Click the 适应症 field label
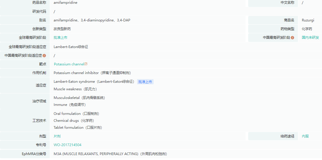 coord(41,85)
